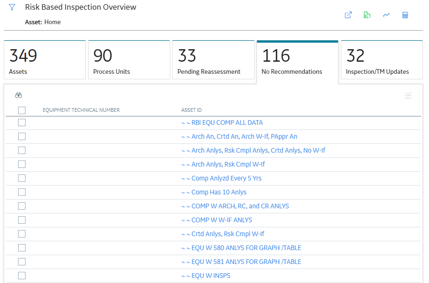Toggle the select-all header checkbox

(22, 110)
